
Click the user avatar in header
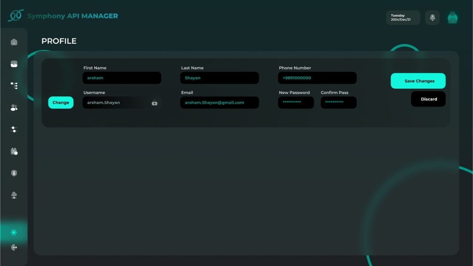(x=452, y=17)
